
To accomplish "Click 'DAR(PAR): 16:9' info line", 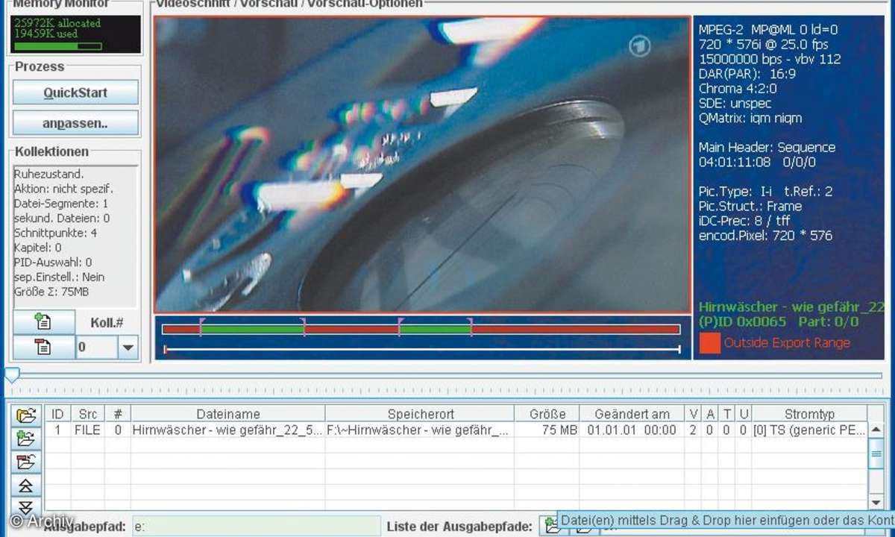I will pyautogui.click(x=747, y=74).
